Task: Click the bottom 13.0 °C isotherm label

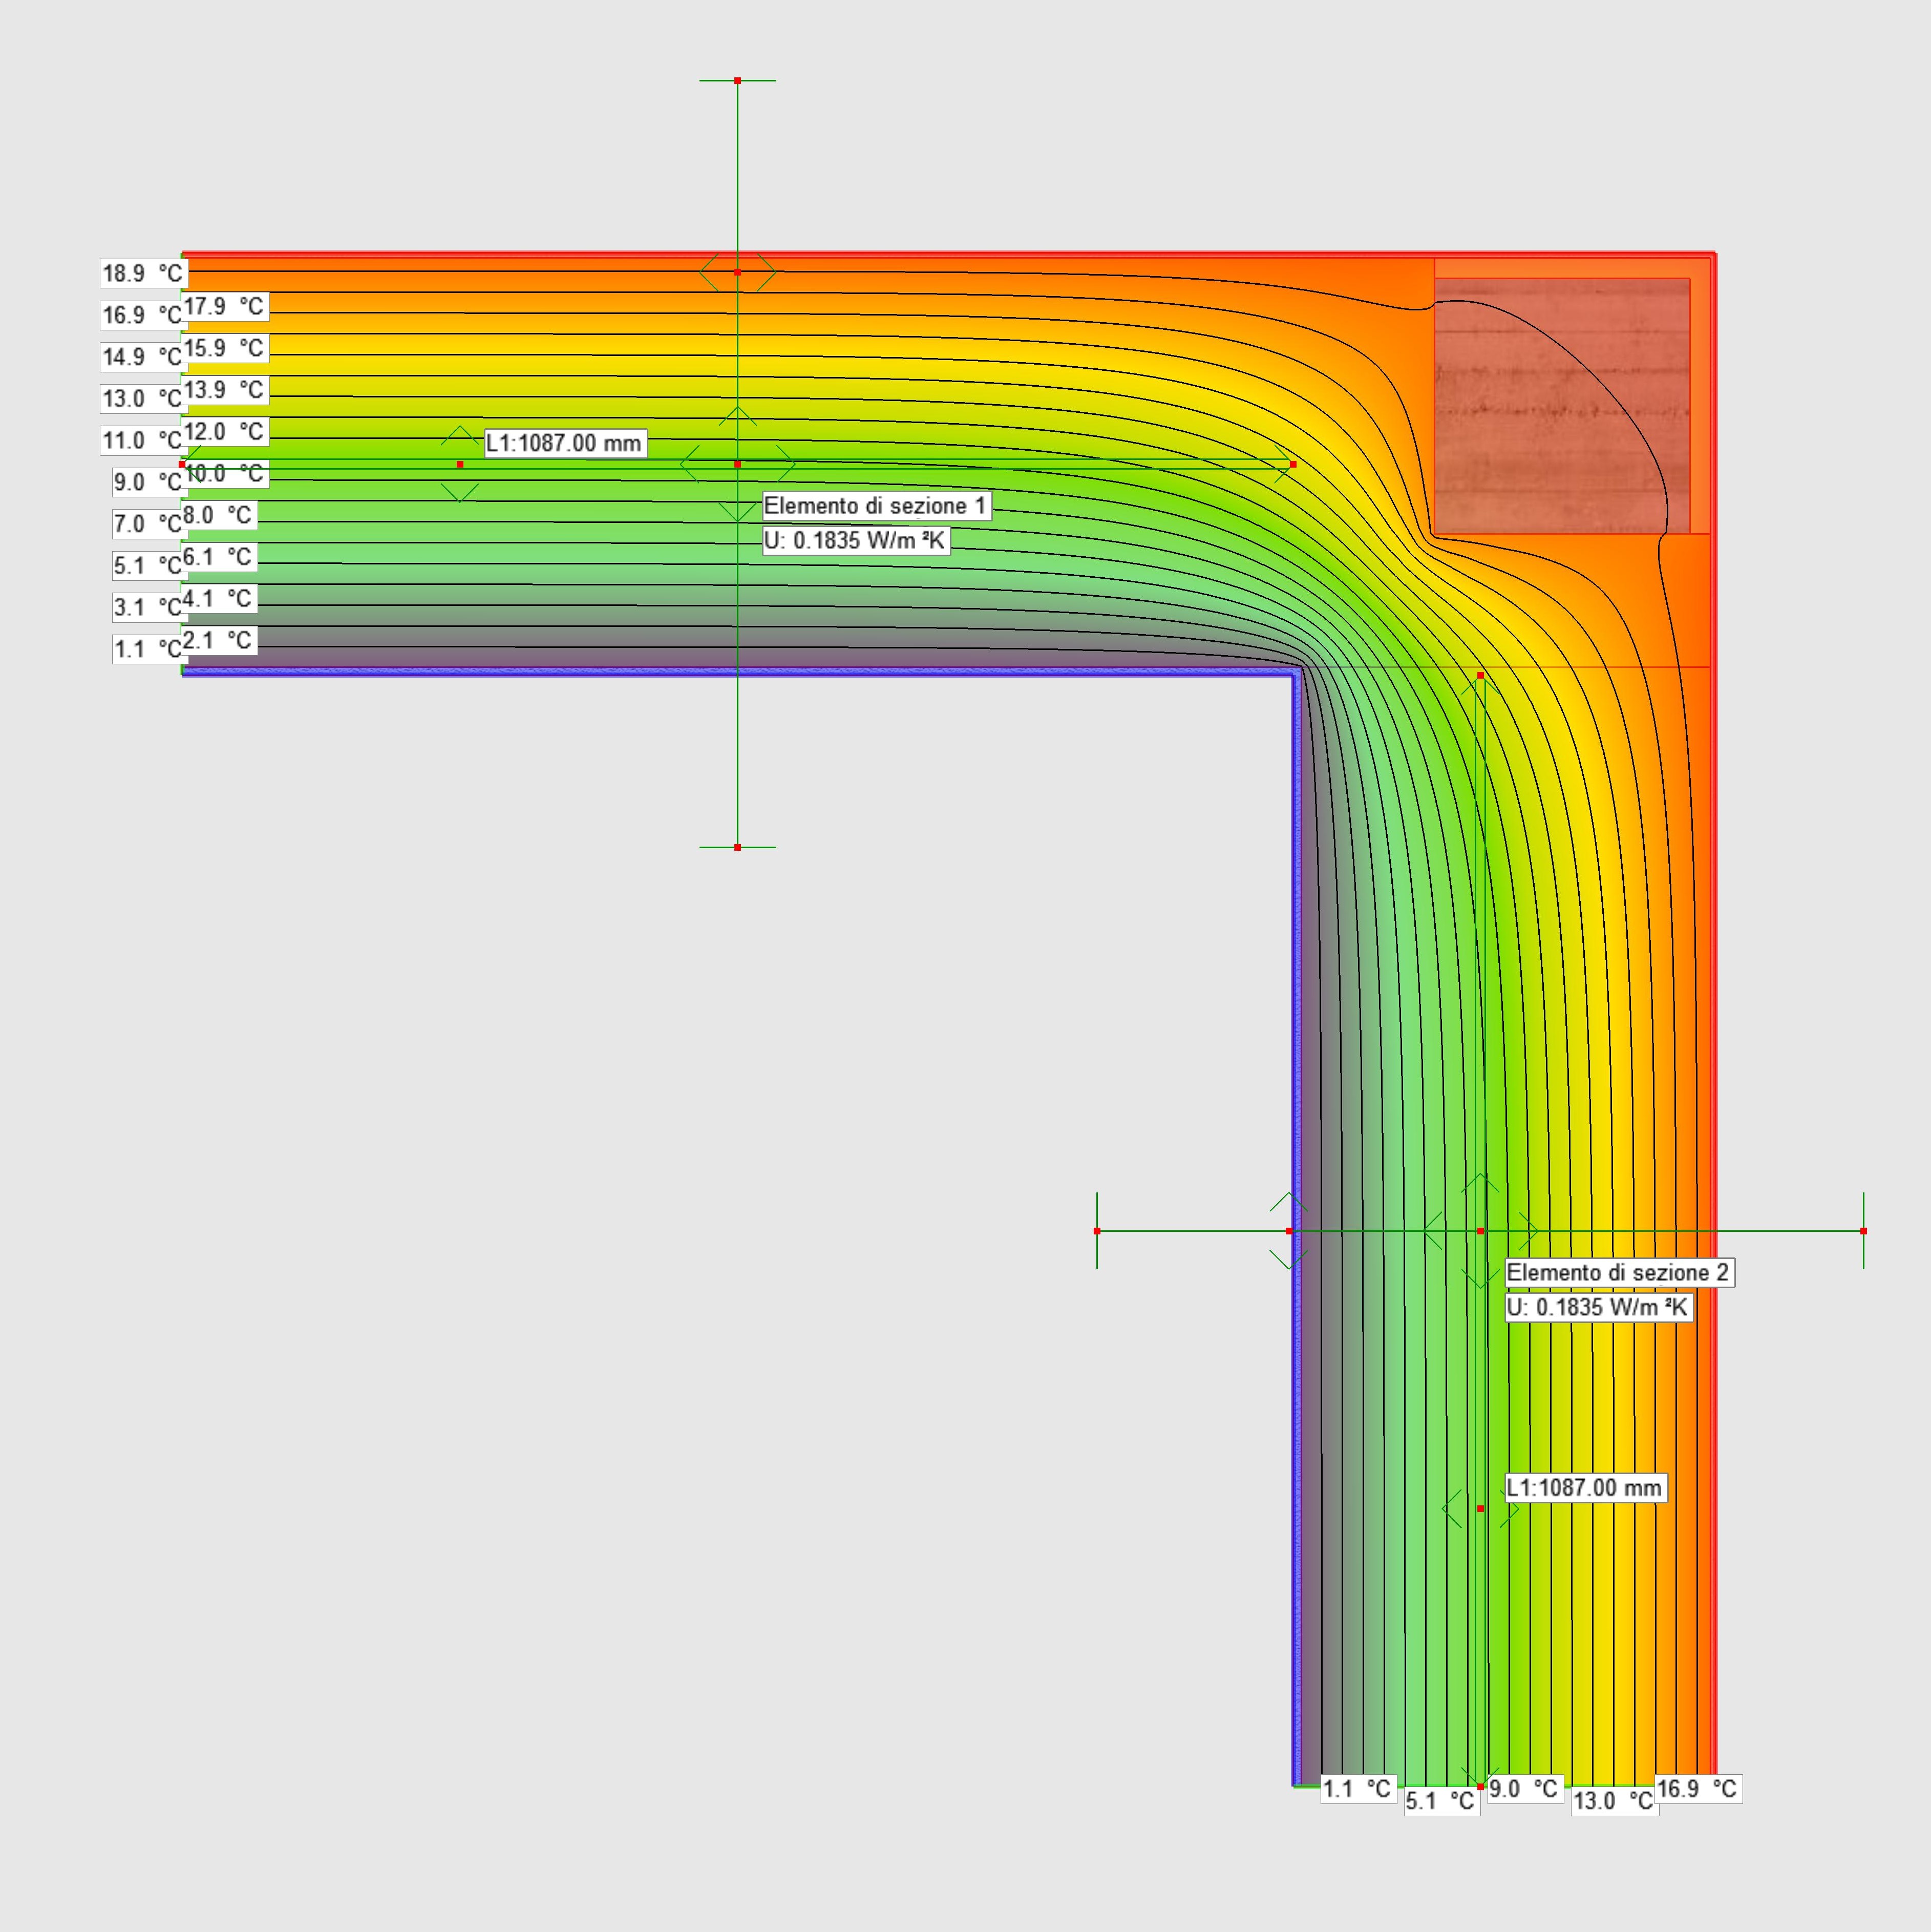Action: pos(1614,1801)
